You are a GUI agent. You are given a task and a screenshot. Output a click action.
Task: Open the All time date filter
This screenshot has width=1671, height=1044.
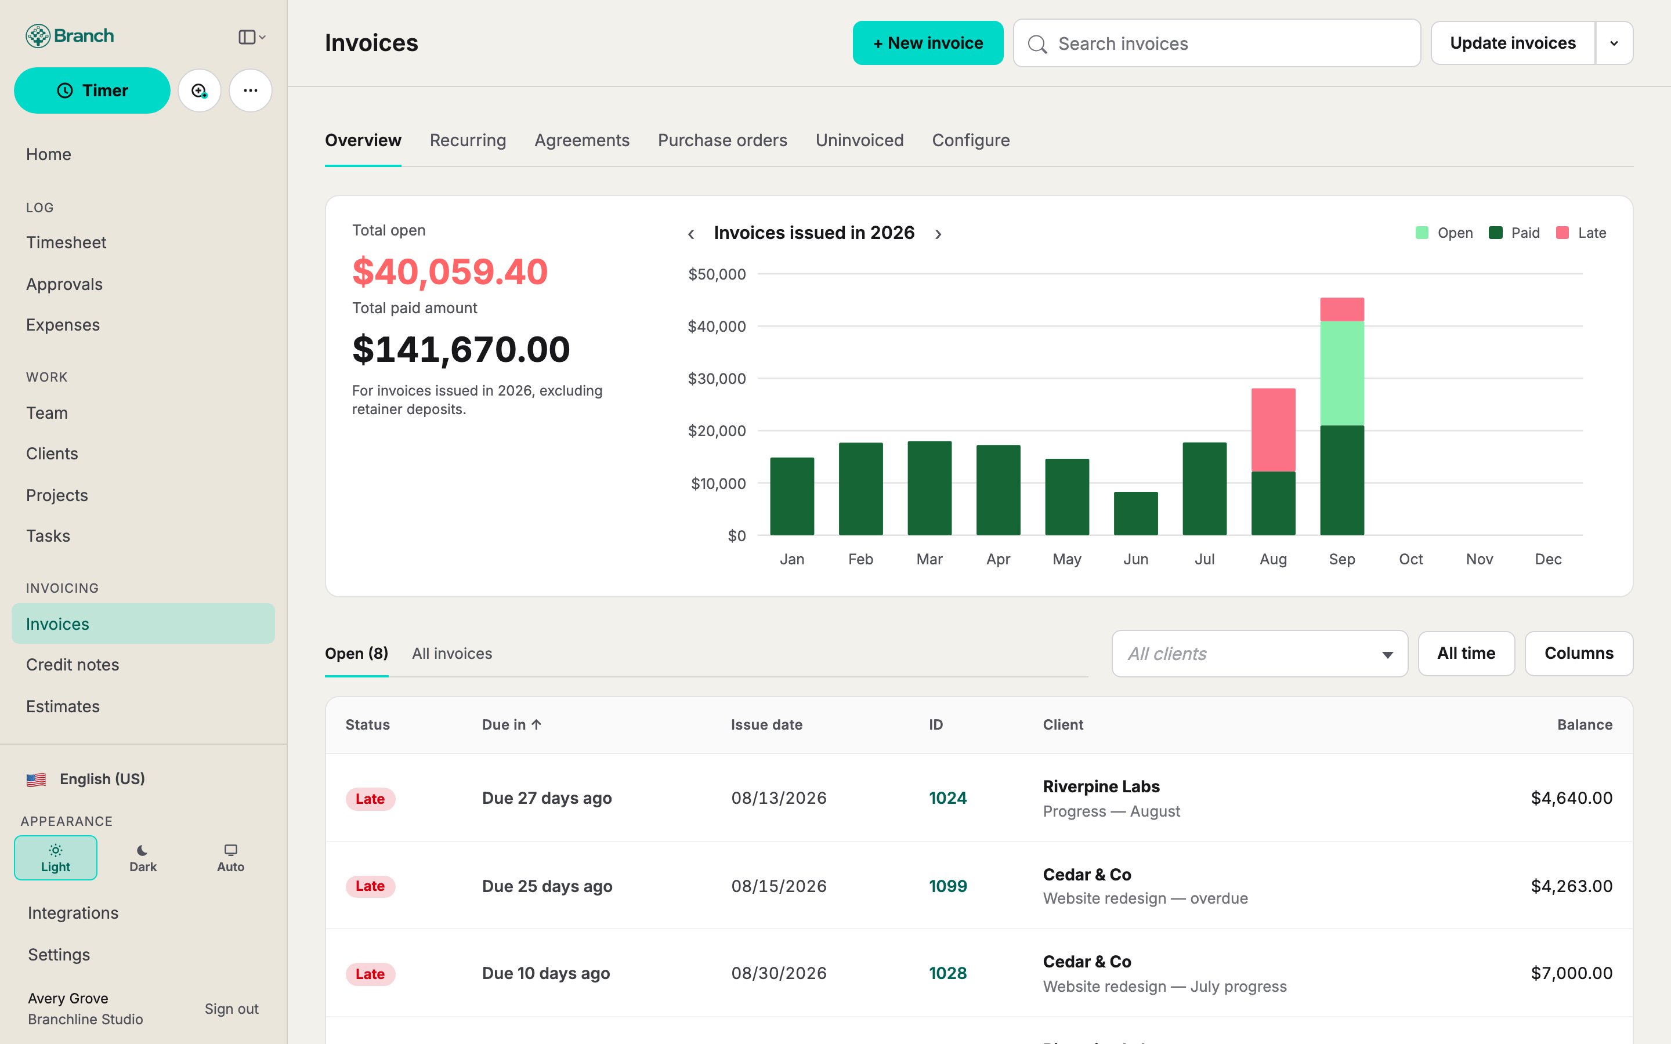(1466, 653)
